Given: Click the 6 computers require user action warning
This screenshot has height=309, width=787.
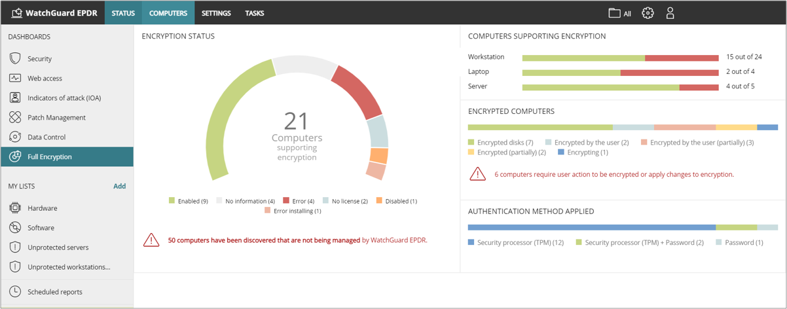Looking at the screenshot, I should click(x=613, y=175).
